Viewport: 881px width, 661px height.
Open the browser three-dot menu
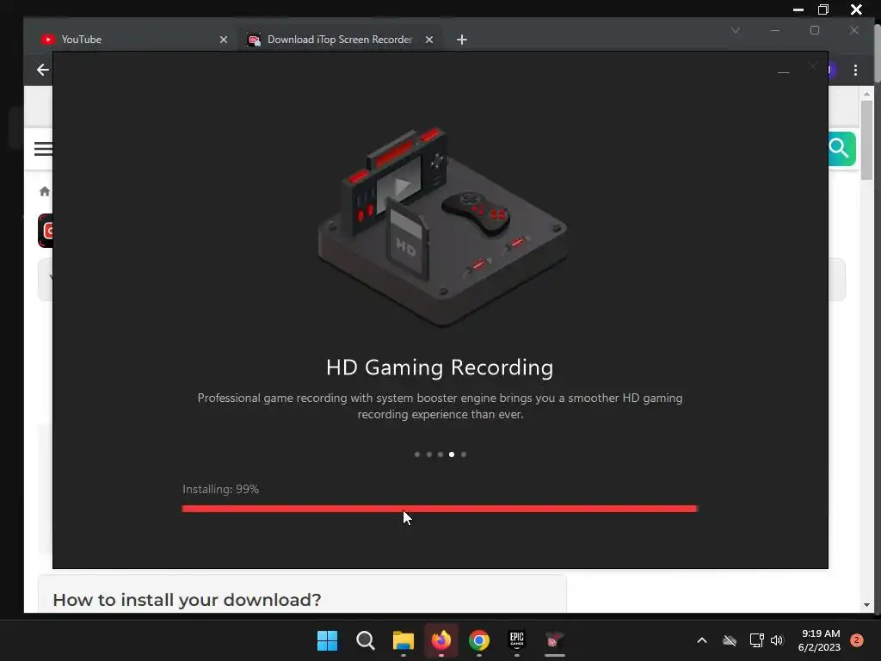[x=855, y=70]
